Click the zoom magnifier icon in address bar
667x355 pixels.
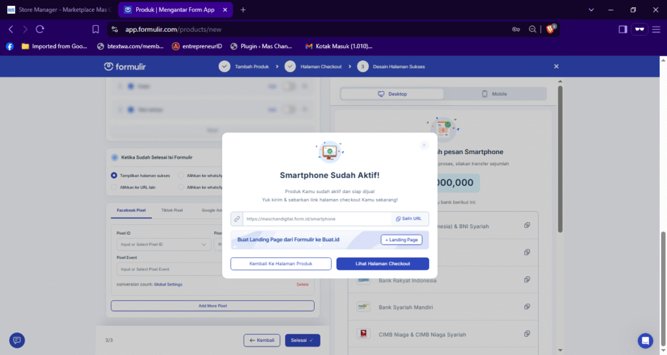pyautogui.click(x=533, y=29)
